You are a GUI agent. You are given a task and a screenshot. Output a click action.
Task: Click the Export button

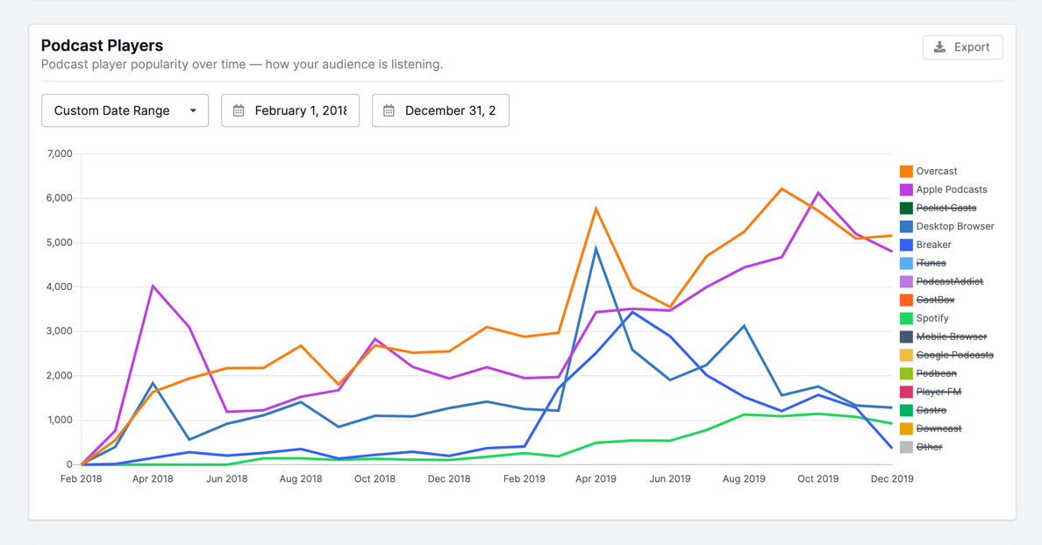click(x=962, y=47)
